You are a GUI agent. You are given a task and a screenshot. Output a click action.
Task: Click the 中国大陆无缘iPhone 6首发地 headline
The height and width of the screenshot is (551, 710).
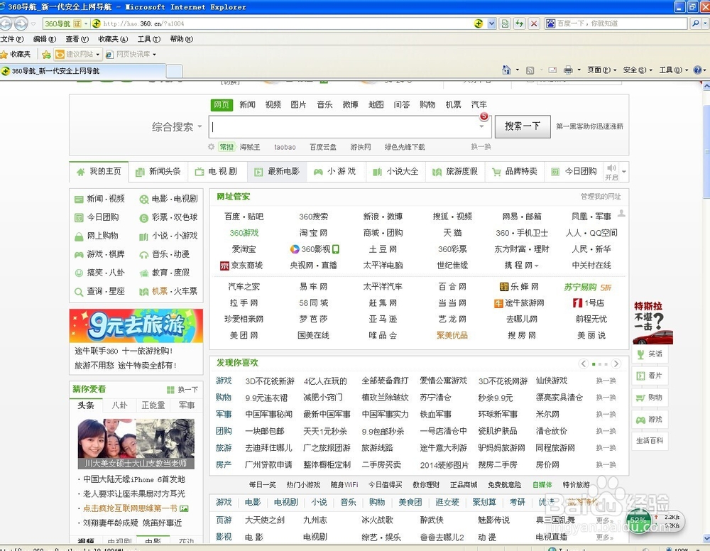pyautogui.click(x=134, y=479)
